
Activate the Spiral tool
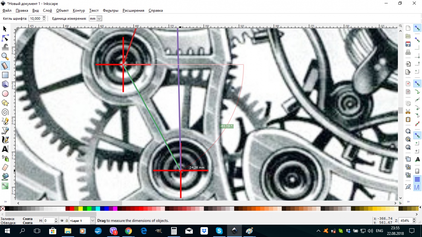(5, 112)
